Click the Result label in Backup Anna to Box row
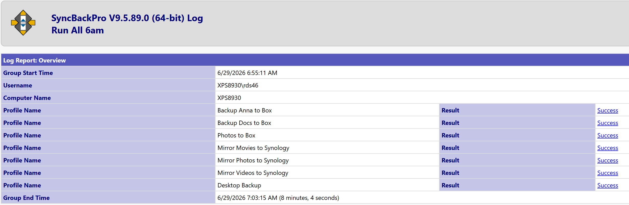 450,110
